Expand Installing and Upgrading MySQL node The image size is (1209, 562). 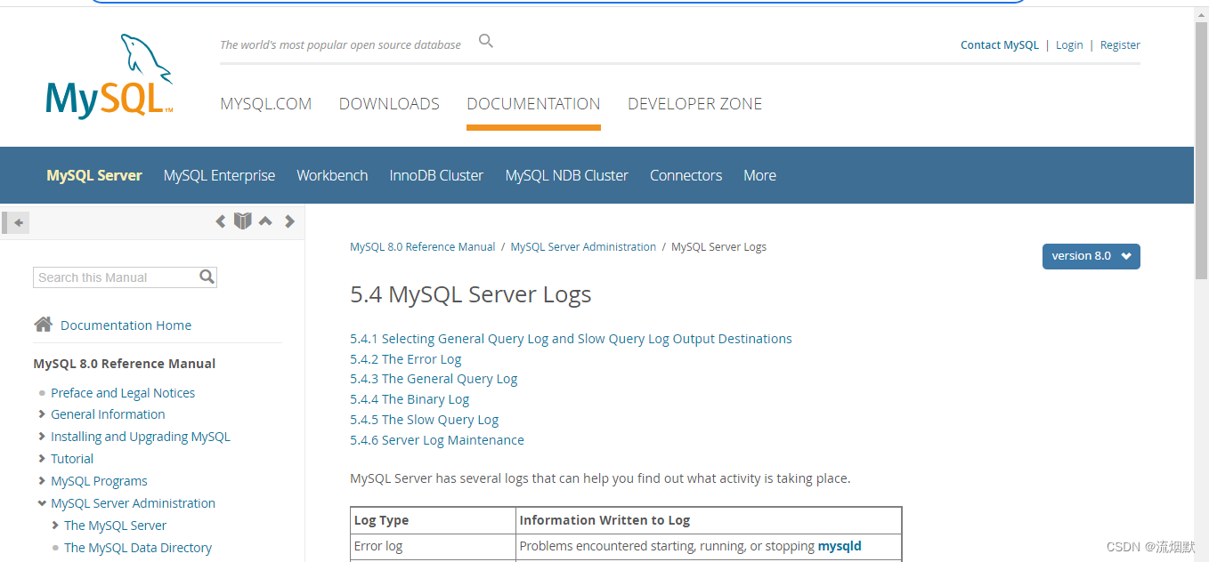click(42, 437)
